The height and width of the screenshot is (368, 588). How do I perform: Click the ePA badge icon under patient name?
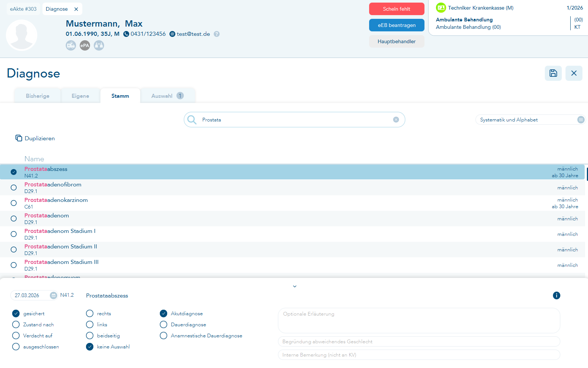pyautogui.click(x=85, y=45)
